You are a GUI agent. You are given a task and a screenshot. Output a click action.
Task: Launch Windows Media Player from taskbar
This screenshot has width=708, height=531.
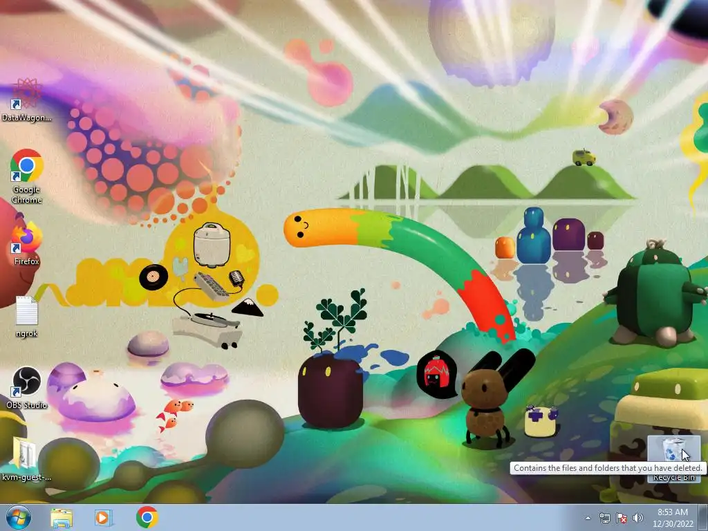103,518
